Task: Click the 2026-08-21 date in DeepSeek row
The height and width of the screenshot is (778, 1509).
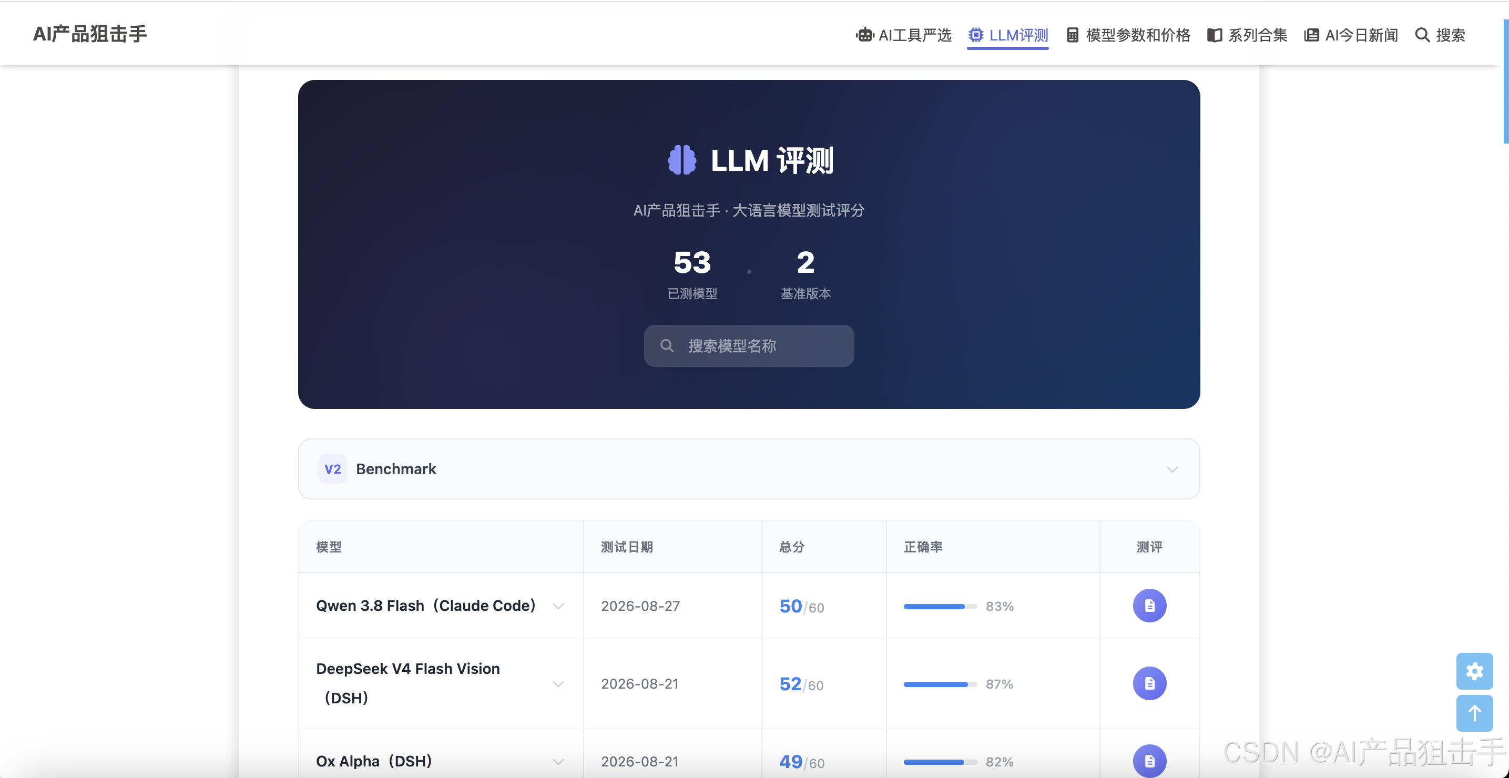Action: (x=640, y=684)
